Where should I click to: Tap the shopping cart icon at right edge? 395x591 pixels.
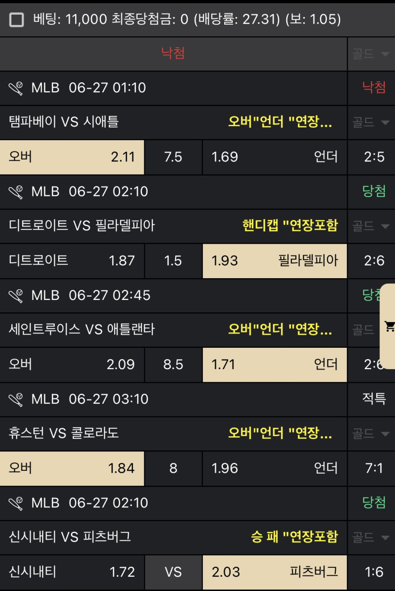tap(389, 326)
